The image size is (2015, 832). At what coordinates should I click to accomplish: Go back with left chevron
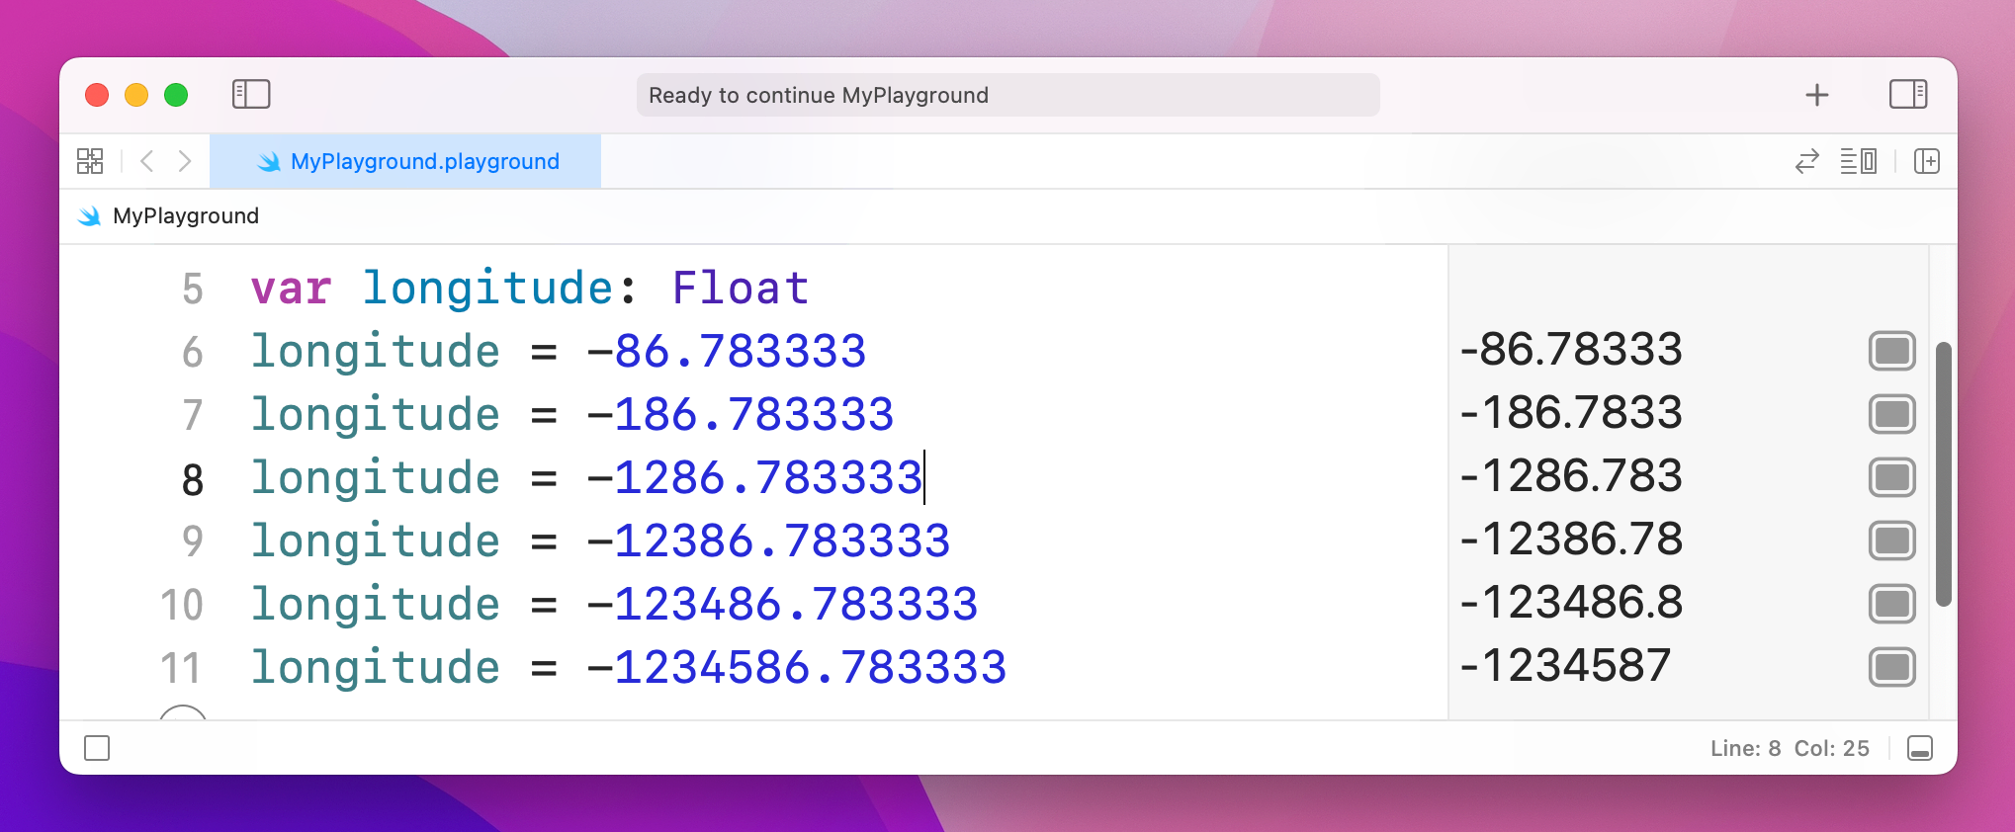tap(147, 161)
